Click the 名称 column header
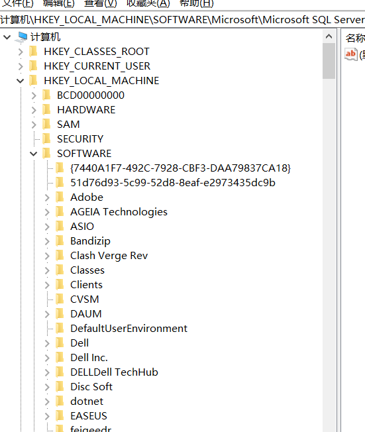 (x=355, y=38)
